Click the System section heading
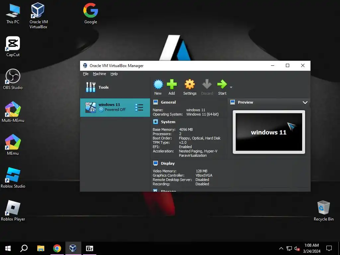Viewport: 340px width, 255px height. pos(168,122)
